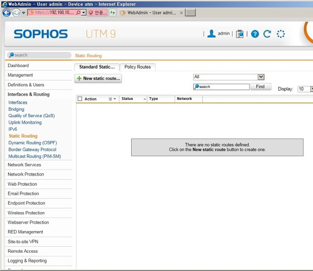The height and width of the screenshot is (271, 313).
Task: Click the dotted circle activity icon
Action: (281, 34)
